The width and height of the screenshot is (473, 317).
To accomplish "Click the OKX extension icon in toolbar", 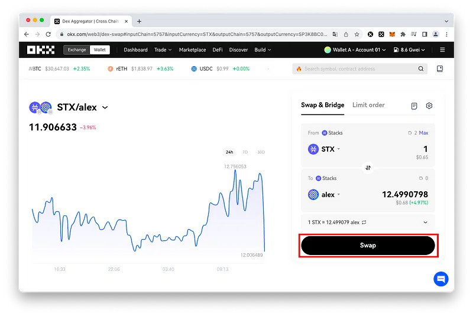I will tap(381, 34).
